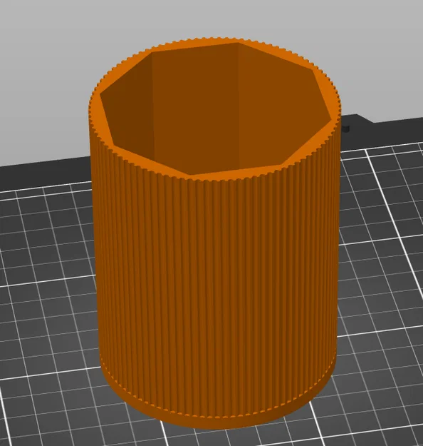Viewport: 423px width, 446px height.
Task: Click the smooth base ring of the cylinder
Action: [x=217, y=417]
